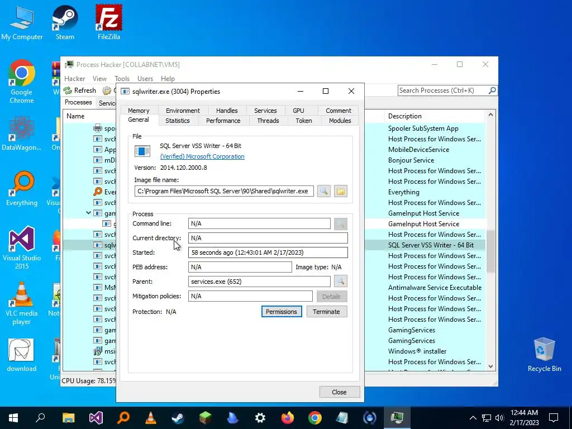Open Firefox from the taskbar
572x429 pixels.
pos(288,418)
